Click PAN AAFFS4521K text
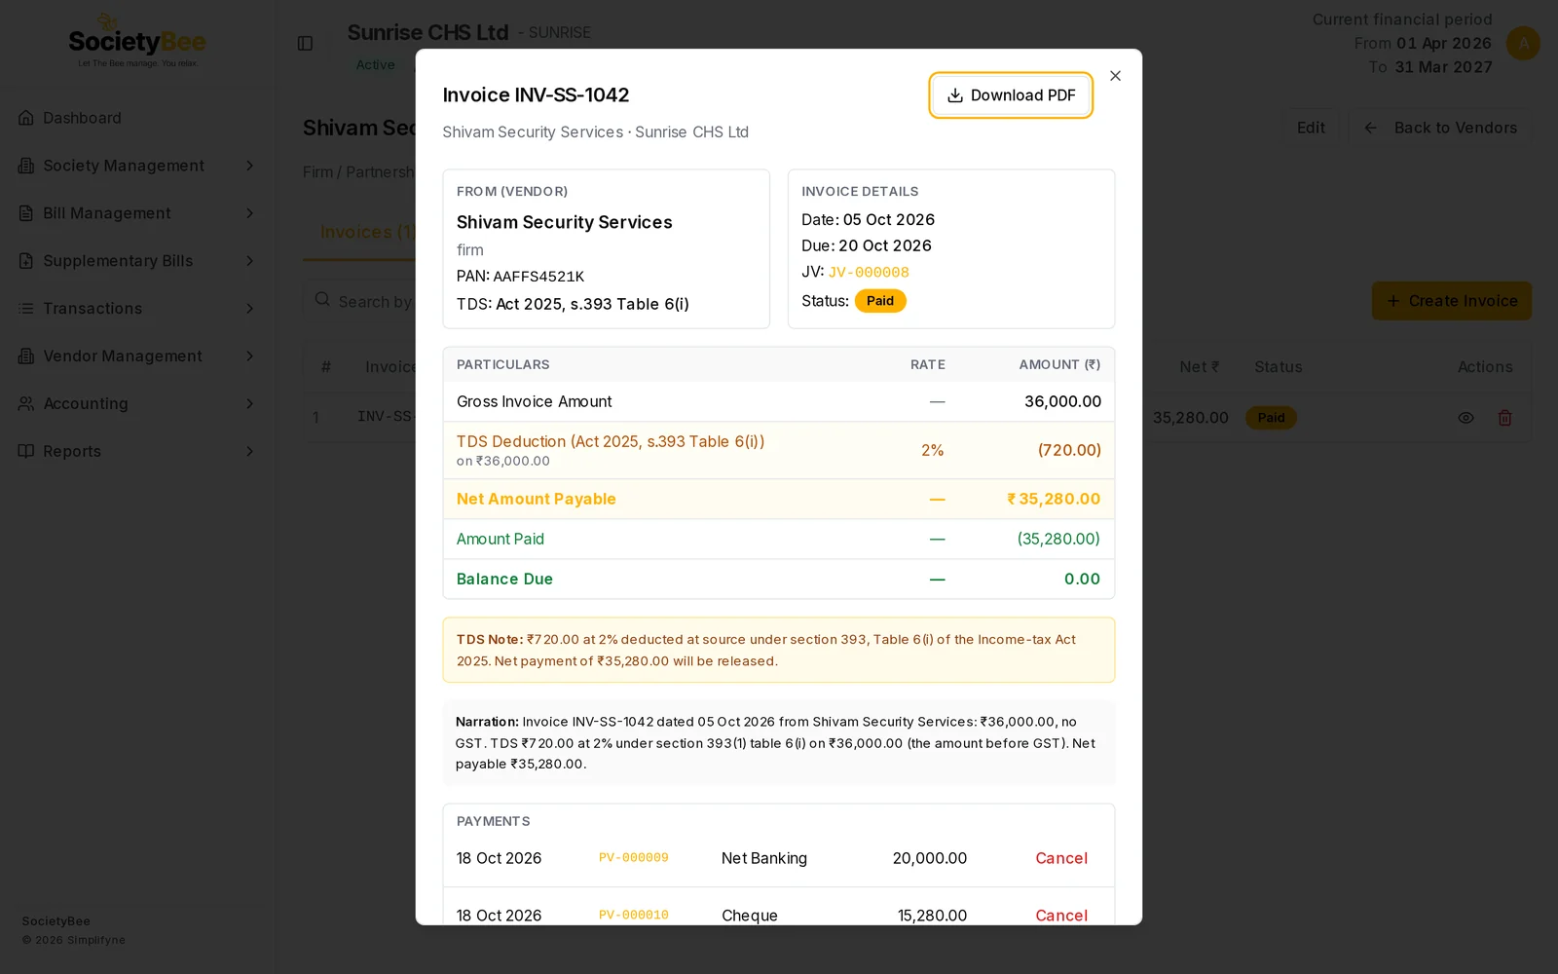1558x974 pixels. [x=520, y=277]
